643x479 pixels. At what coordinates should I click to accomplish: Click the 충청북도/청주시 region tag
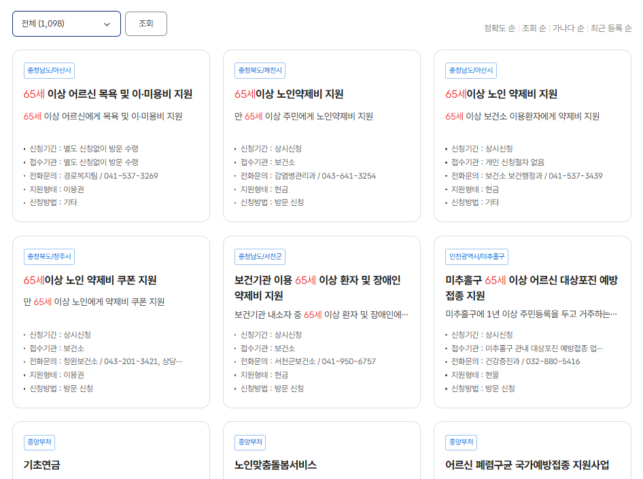(49, 257)
